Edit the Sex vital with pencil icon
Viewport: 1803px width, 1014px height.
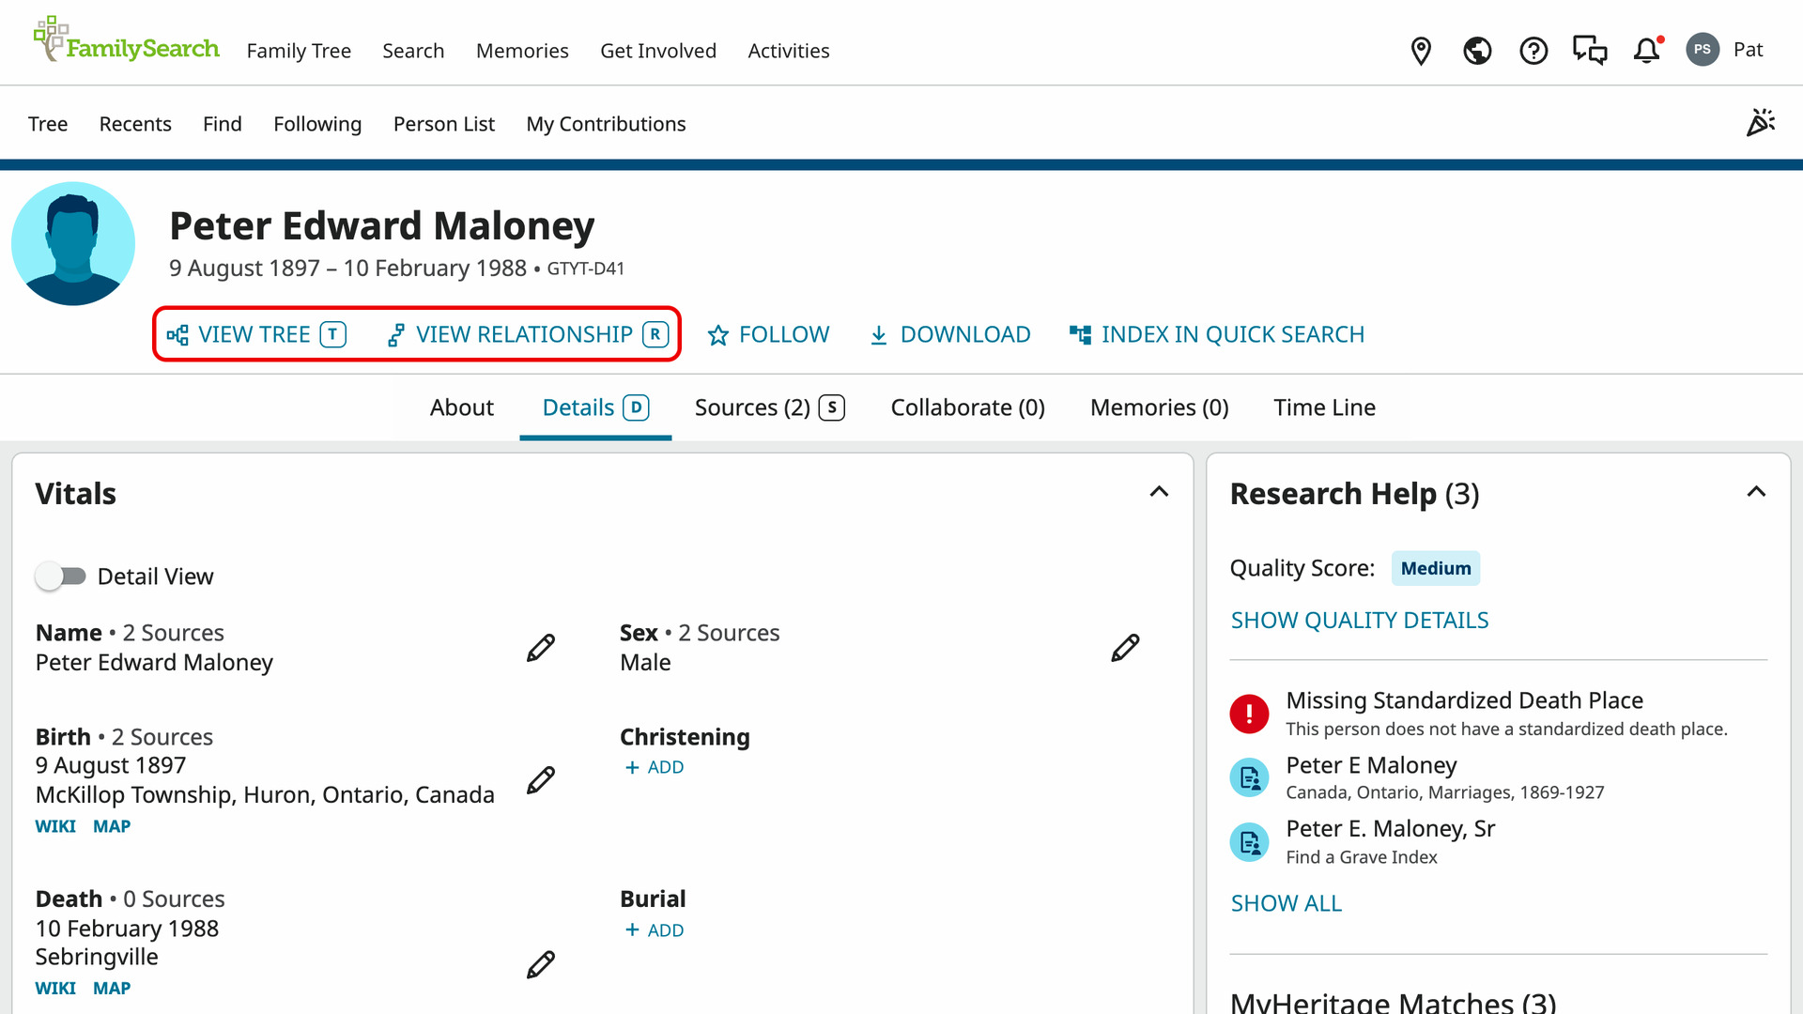pos(1125,648)
